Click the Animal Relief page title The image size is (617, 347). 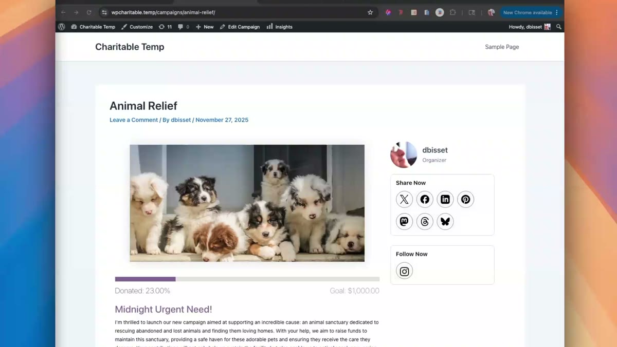click(x=143, y=106)
